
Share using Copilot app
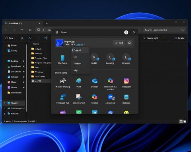tap(95, 99)
